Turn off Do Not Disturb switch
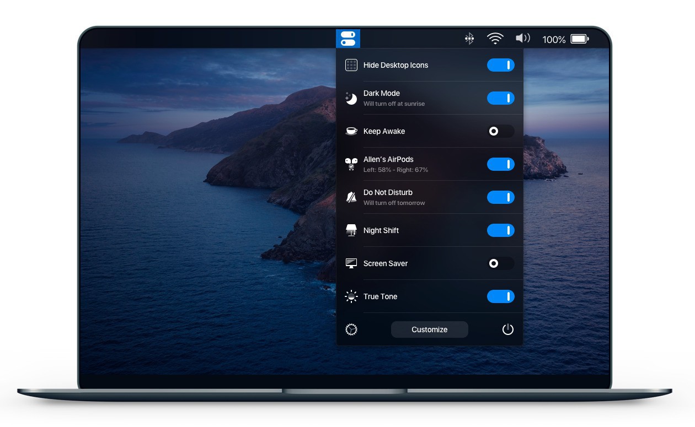This screenshot has height=427, width=695. pyautogui.click(x=501, y=197)
